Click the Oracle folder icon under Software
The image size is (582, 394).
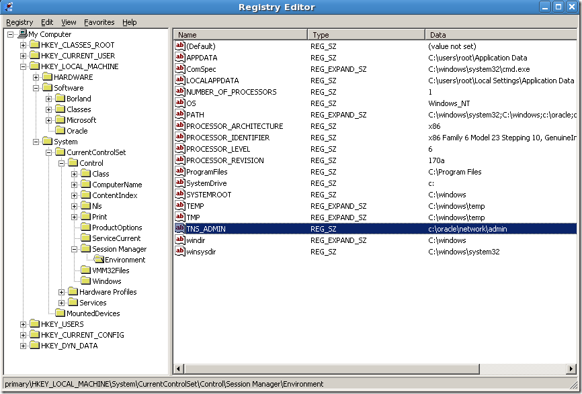[x=60, y=131]
